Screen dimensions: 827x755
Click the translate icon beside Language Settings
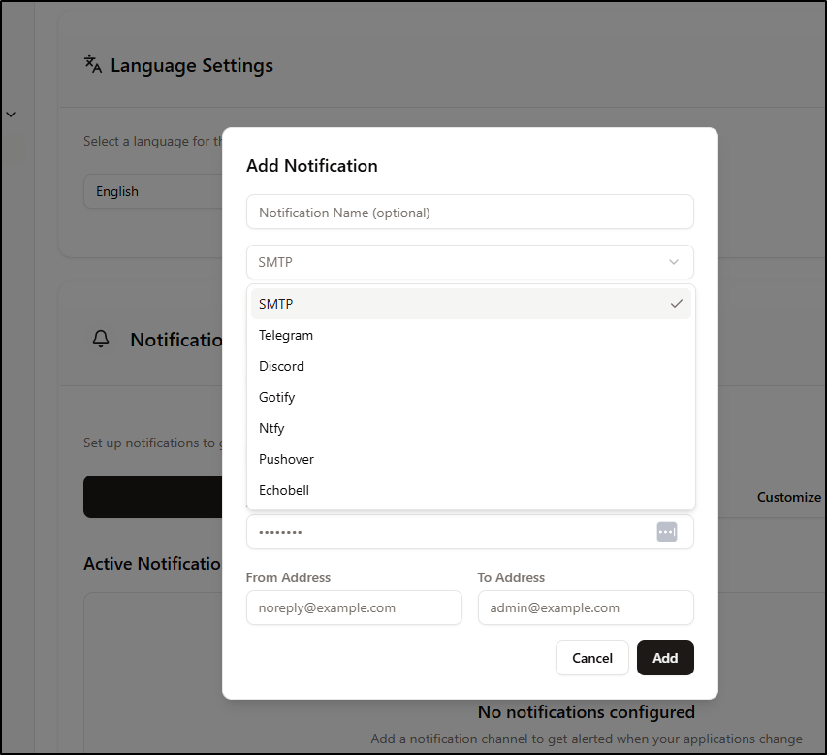pos(93,64)
